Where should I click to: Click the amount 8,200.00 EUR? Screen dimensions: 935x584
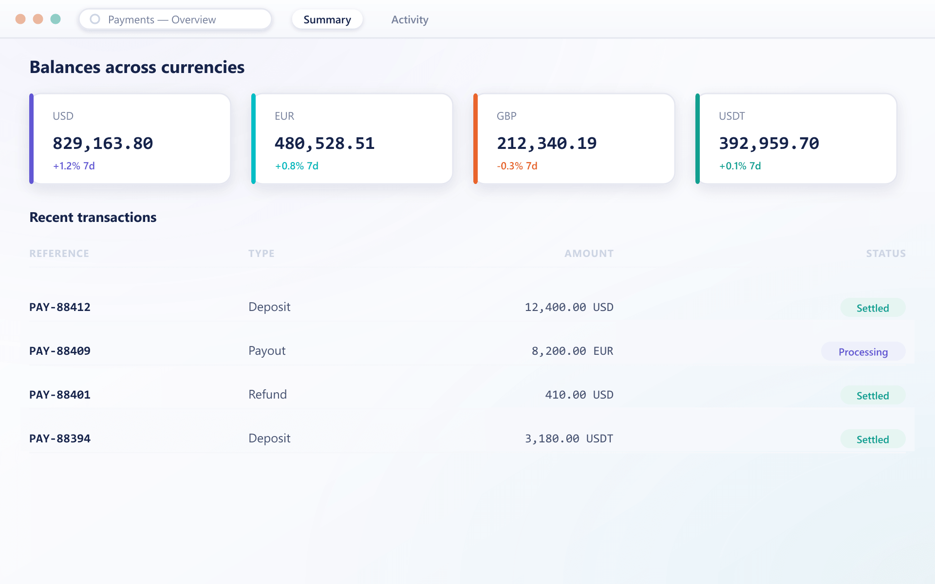coord(572,351)
